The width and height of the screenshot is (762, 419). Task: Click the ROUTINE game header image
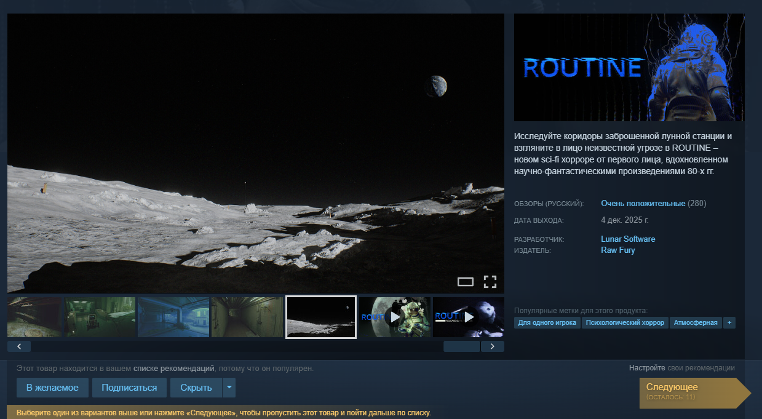[629, 67]
